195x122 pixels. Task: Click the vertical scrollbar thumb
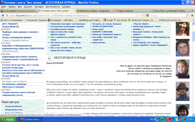pos(193,36)
